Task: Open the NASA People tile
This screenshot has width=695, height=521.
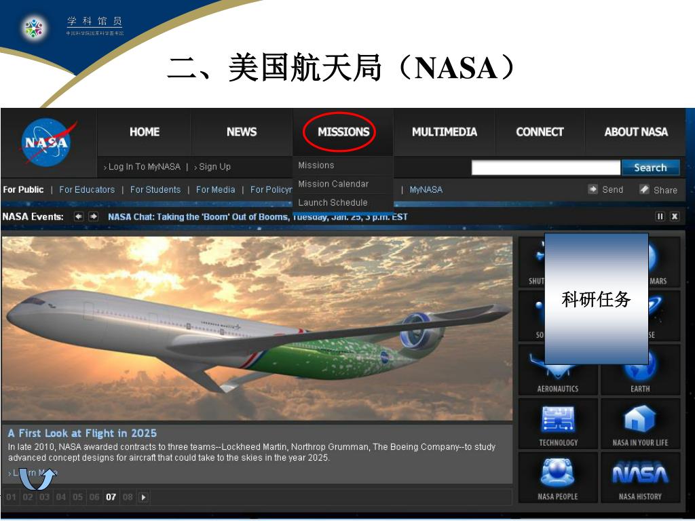Action: (x=558, y=478)
